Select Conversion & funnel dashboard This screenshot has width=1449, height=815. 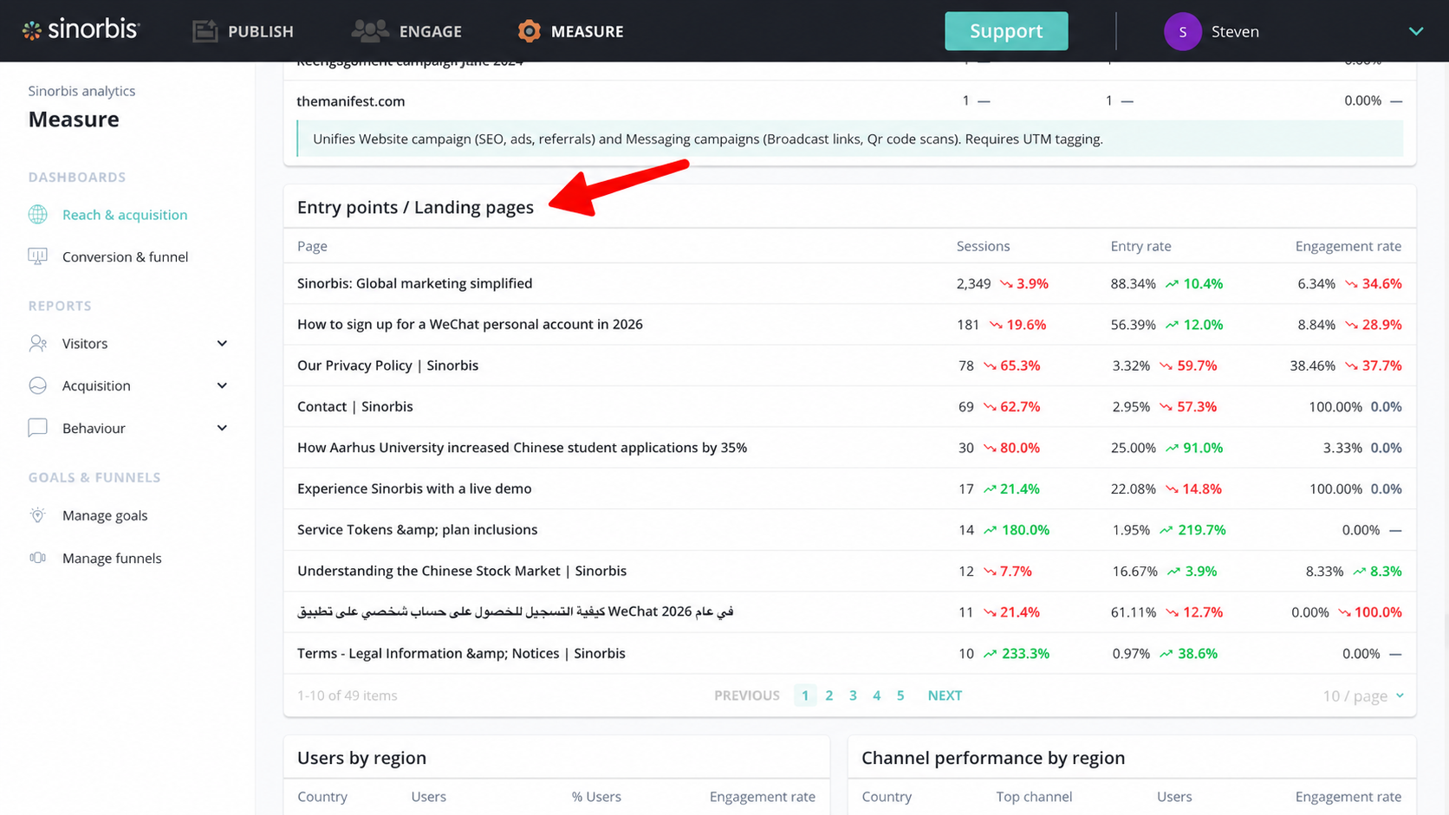(125, 256)
